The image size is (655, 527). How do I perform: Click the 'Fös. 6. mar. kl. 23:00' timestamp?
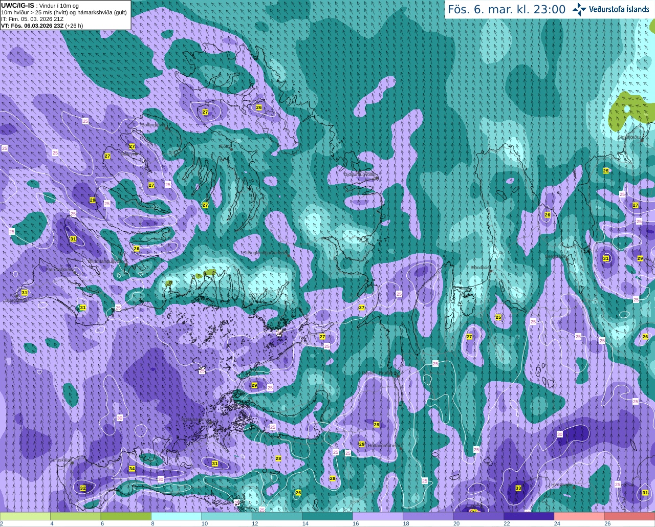pyautogui.click(x=507, y=9)
